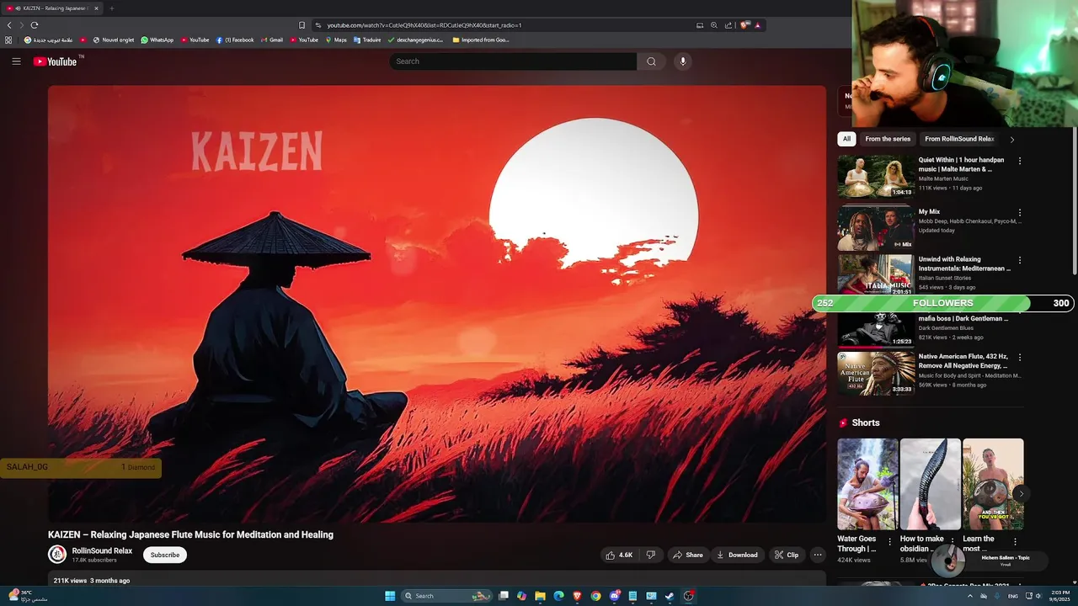Bookmark this page icon in address bar

302,25
